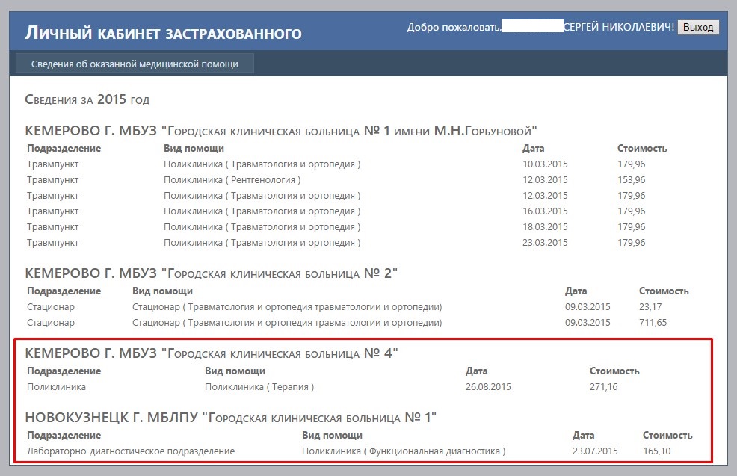Click the welcome text СЕРГЕЙ НИКОЛАЕВИЧ
Screen dimensions: 737x476
[619, 27]
